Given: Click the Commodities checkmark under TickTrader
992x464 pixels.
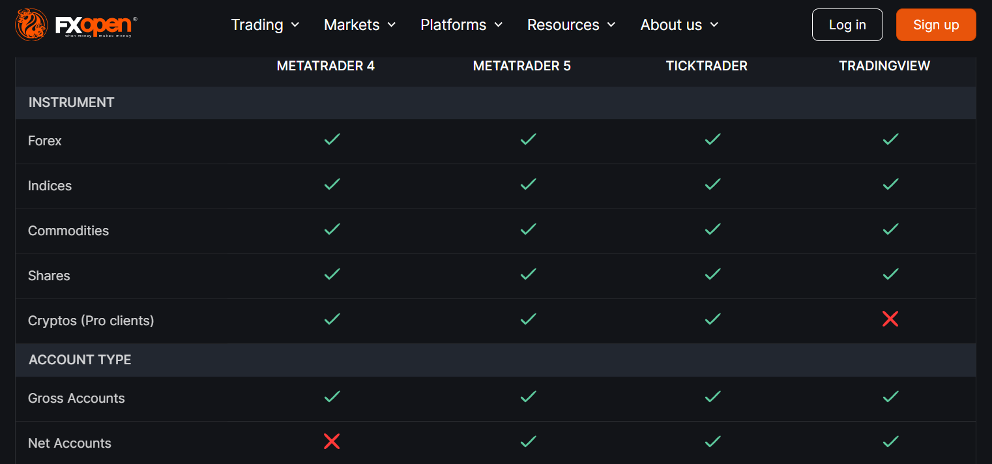Looking at the screenshot, I should (x=713, y=229).
